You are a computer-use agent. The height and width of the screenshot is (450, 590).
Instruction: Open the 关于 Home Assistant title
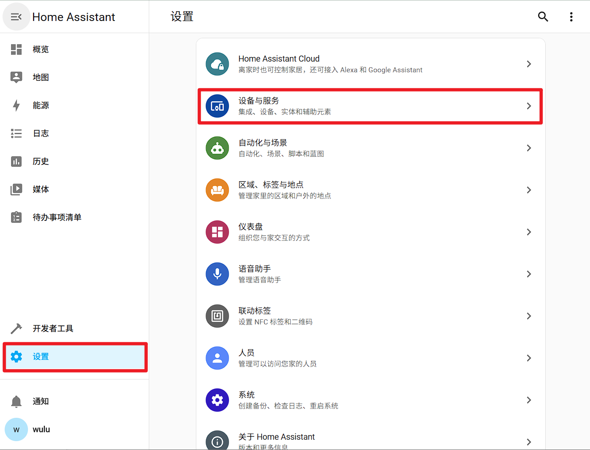pyautogui.click(x=277, y=437)
